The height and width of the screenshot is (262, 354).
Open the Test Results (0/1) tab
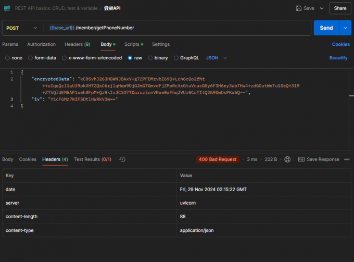click(x=93, y=159)
